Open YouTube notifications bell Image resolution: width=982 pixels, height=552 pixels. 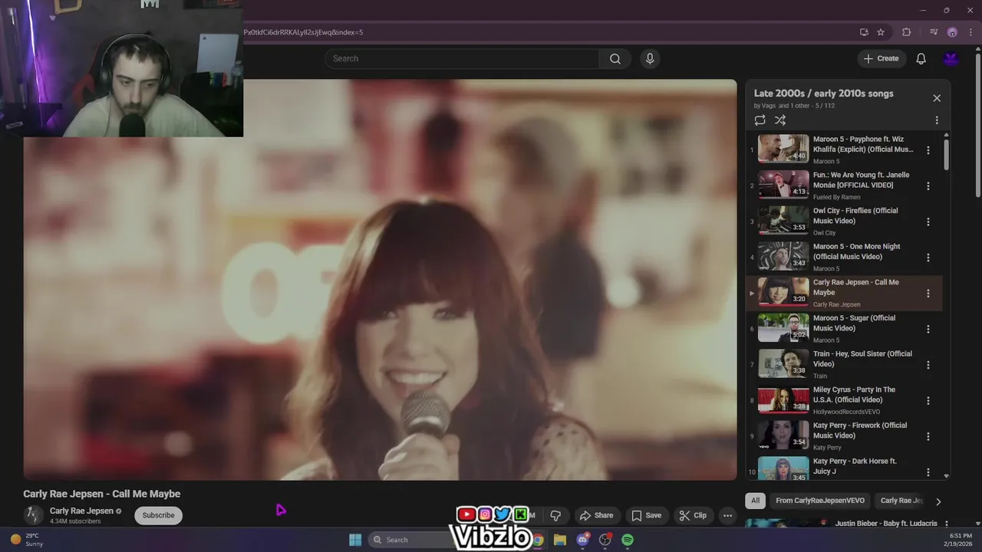tap(921, 58)
